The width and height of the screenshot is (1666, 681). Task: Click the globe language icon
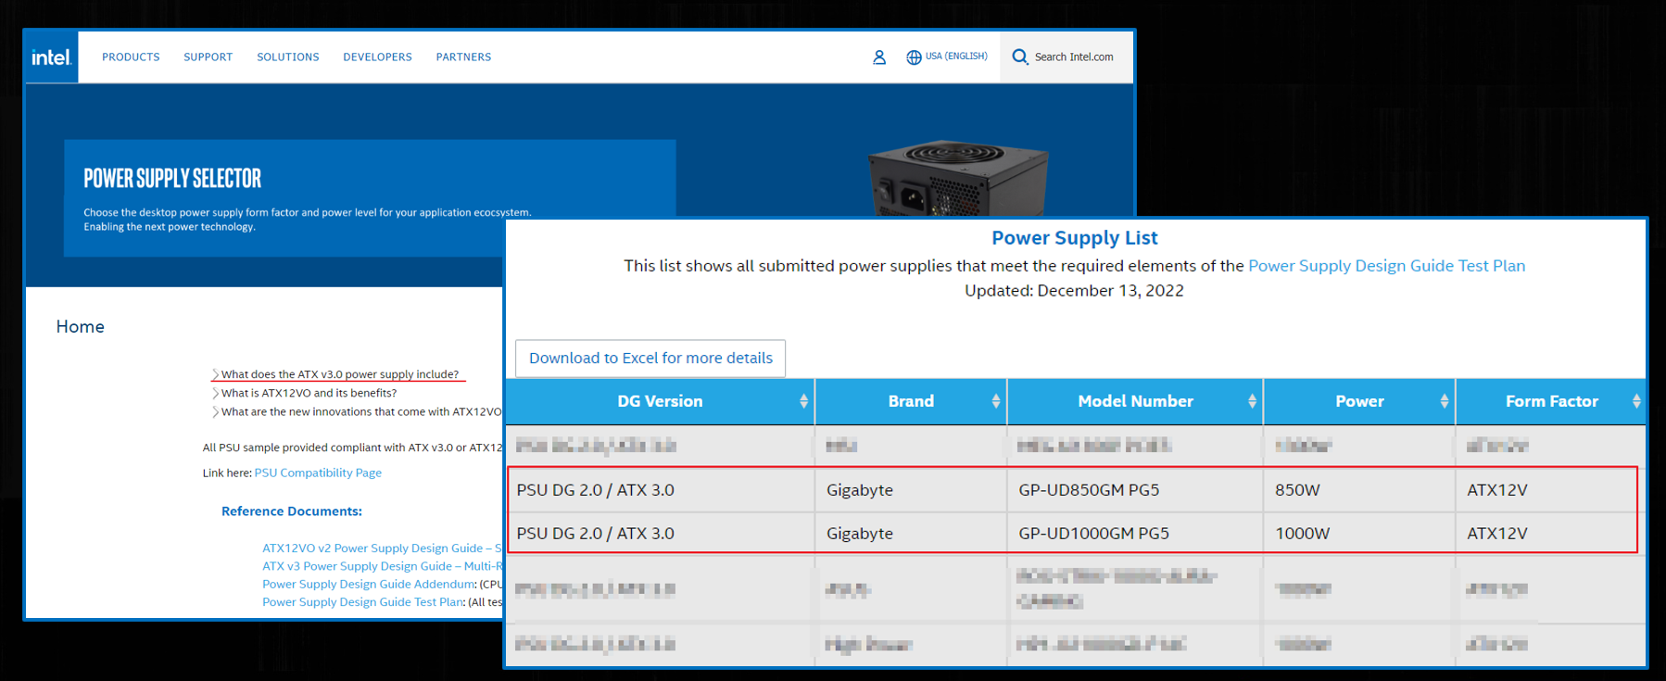tap(914, 57)
